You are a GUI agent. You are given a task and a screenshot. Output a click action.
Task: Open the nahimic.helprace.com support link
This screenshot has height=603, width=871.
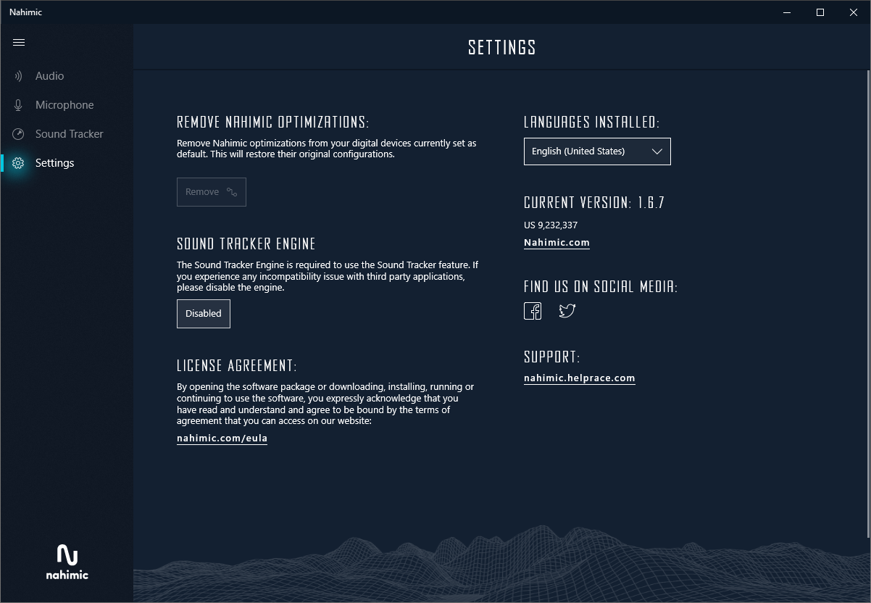pyautogui.click(x=580, y=378)
